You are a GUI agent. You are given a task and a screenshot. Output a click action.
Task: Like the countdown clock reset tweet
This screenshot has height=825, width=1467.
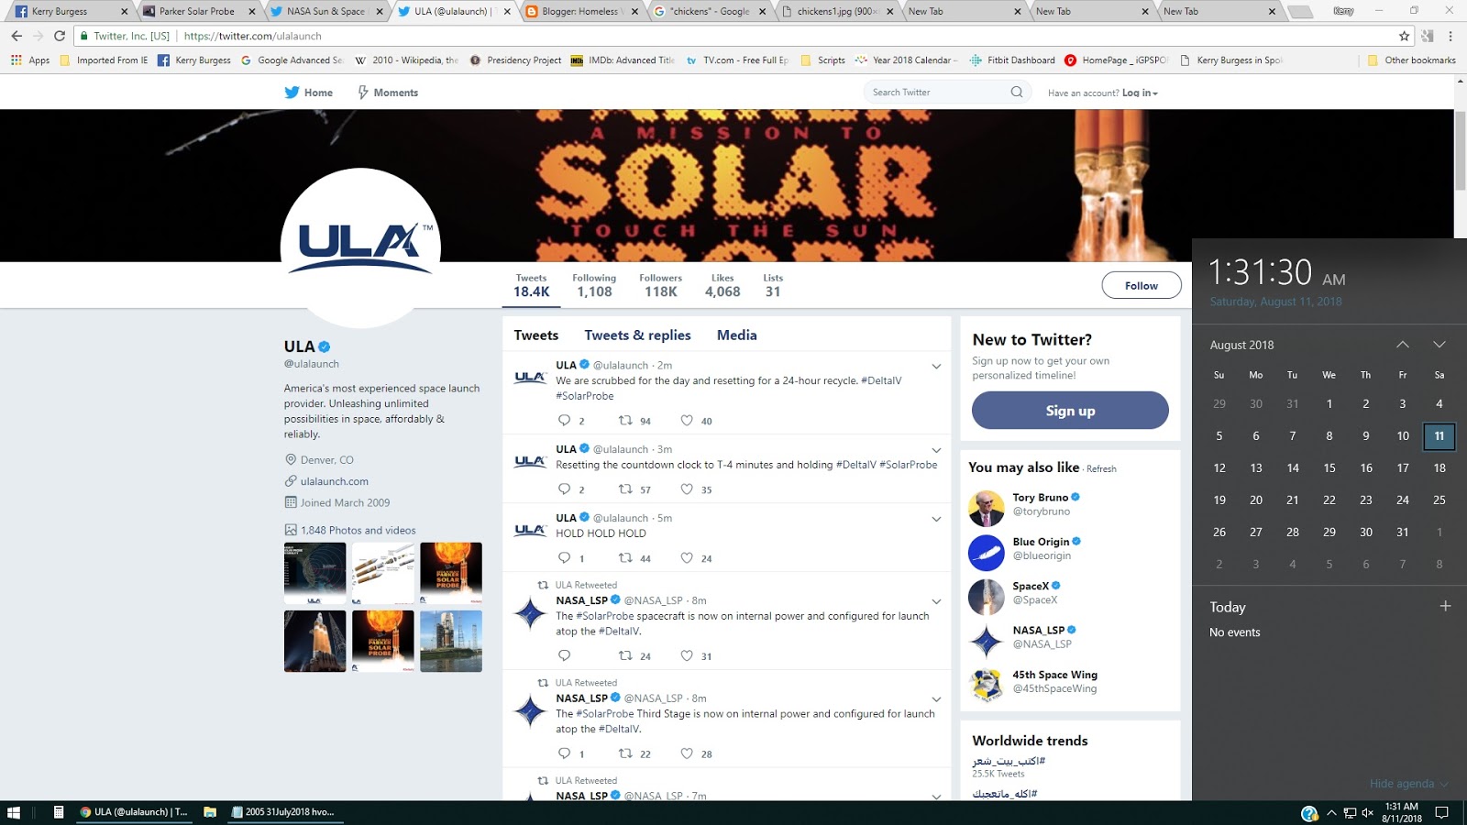click(x=687, y=489)
